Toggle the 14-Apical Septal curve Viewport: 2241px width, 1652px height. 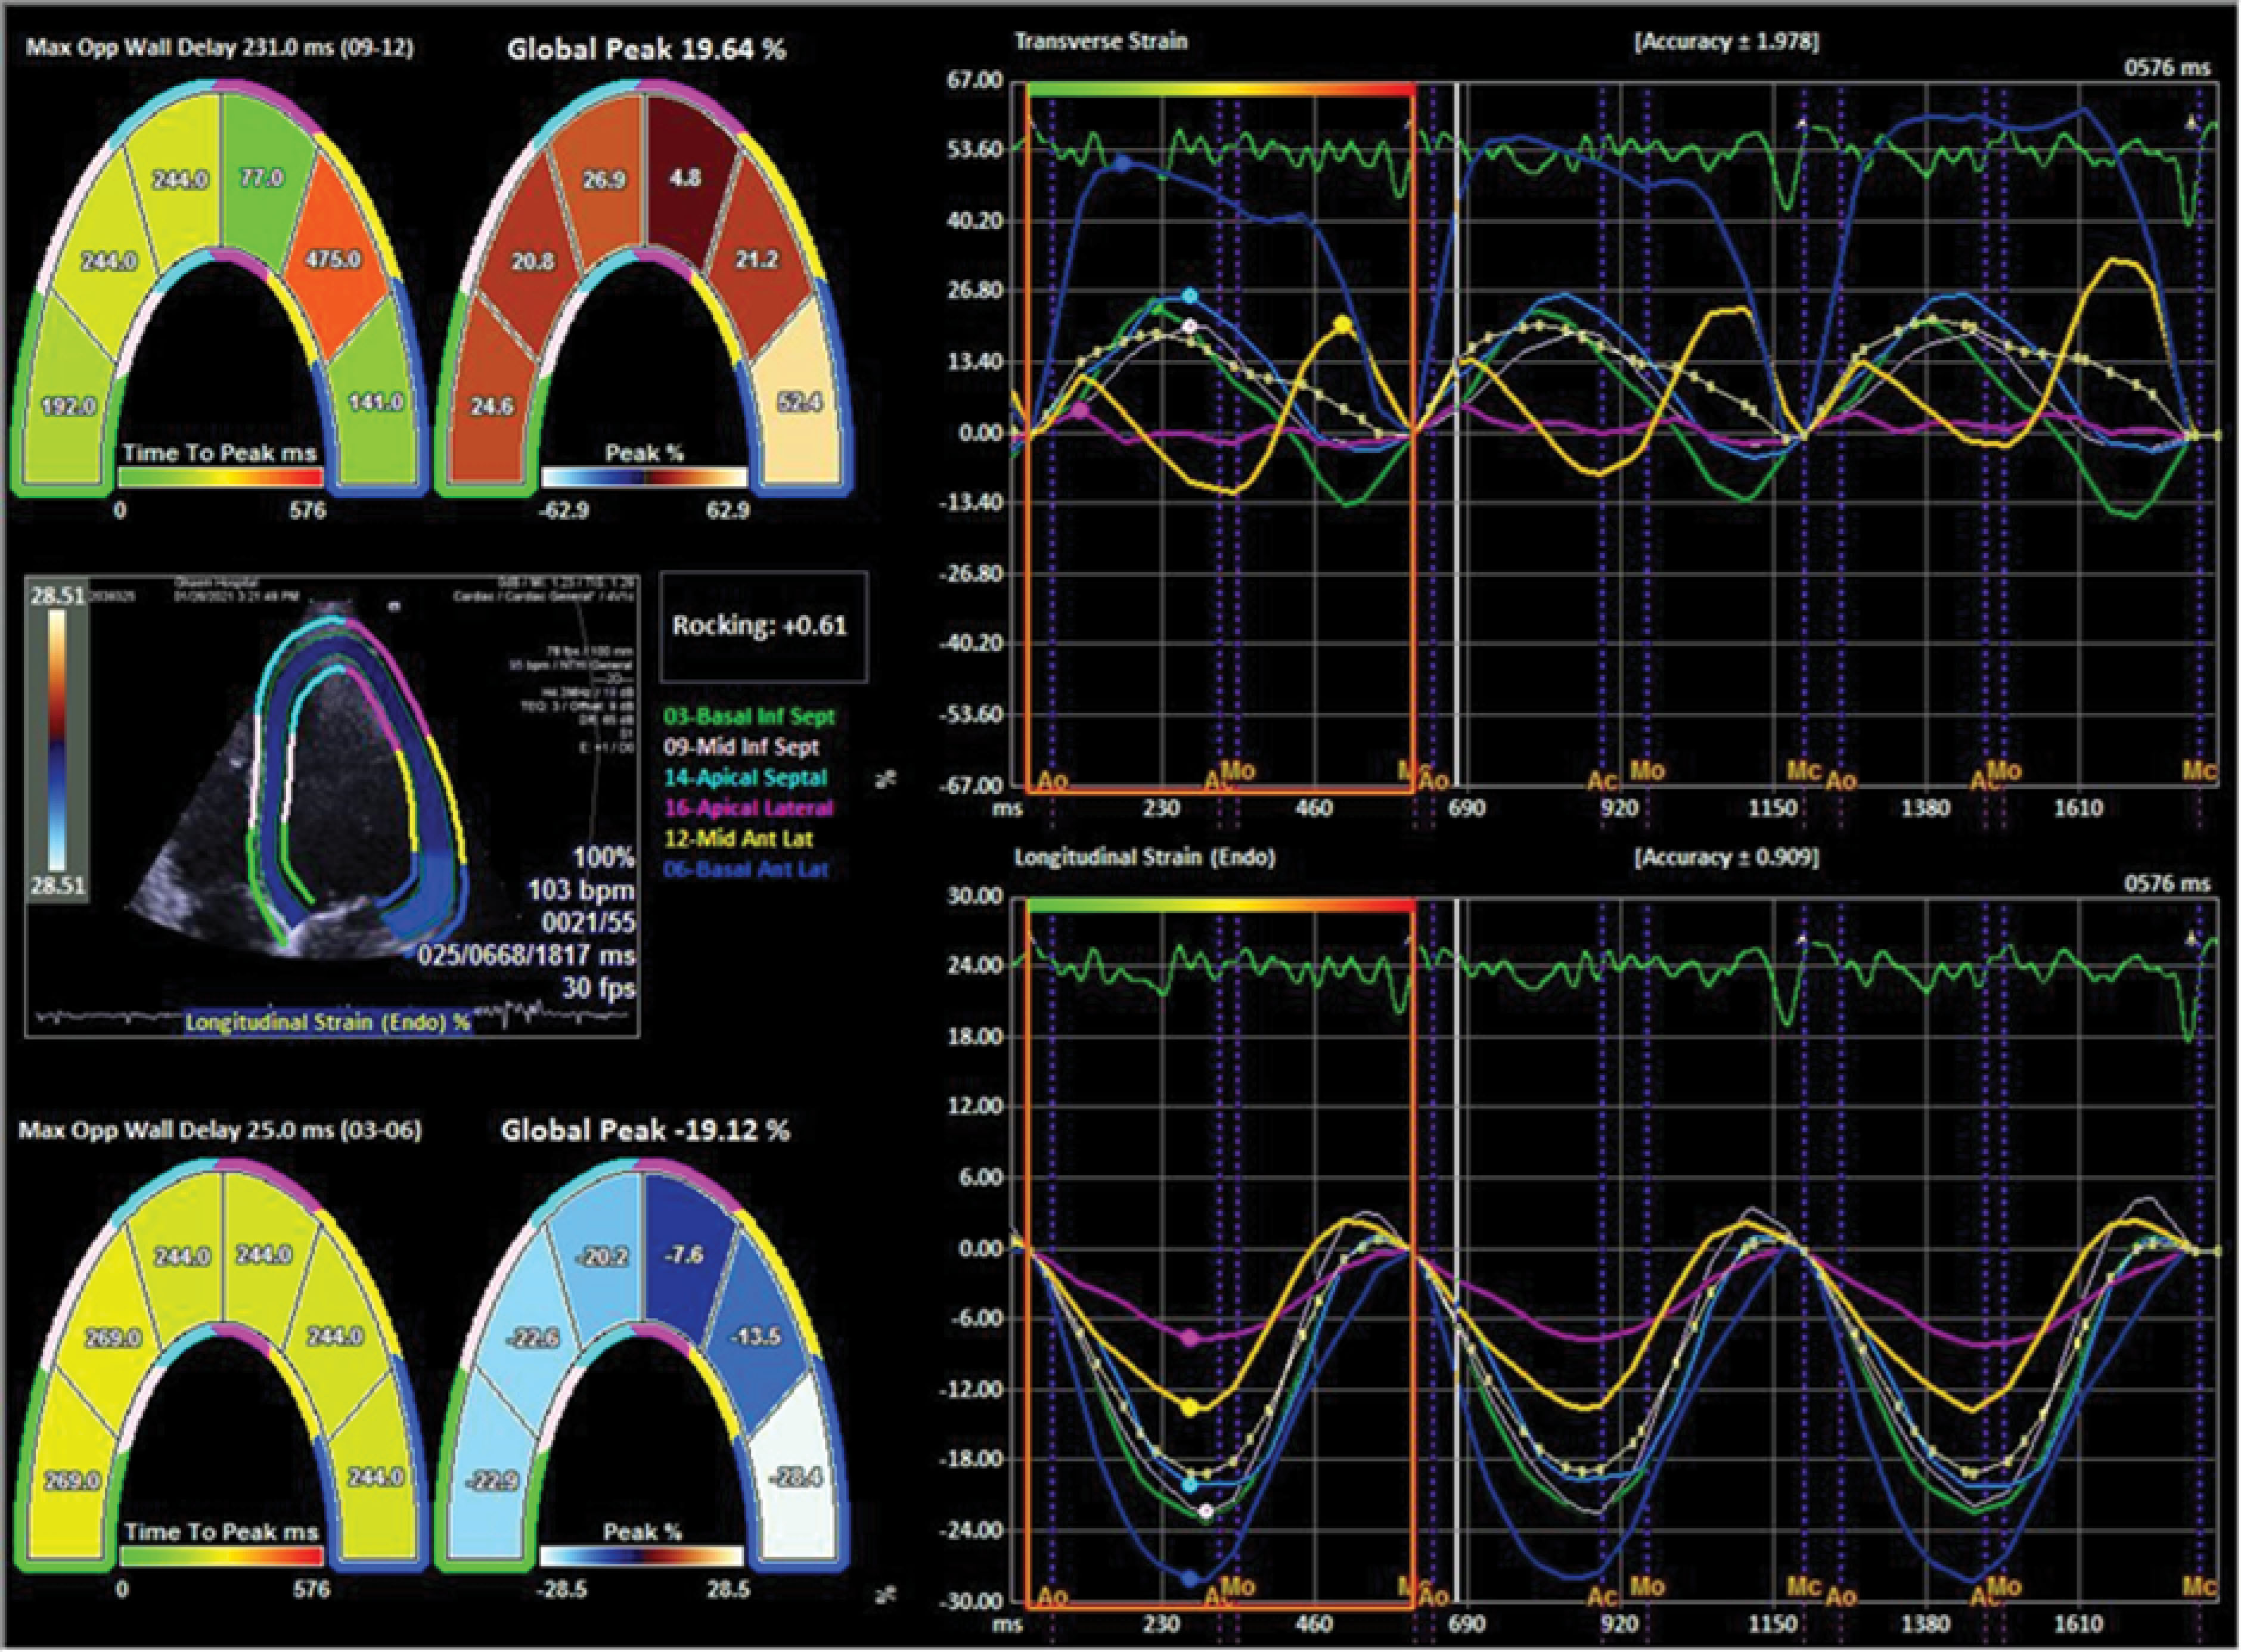pos(745,777)
